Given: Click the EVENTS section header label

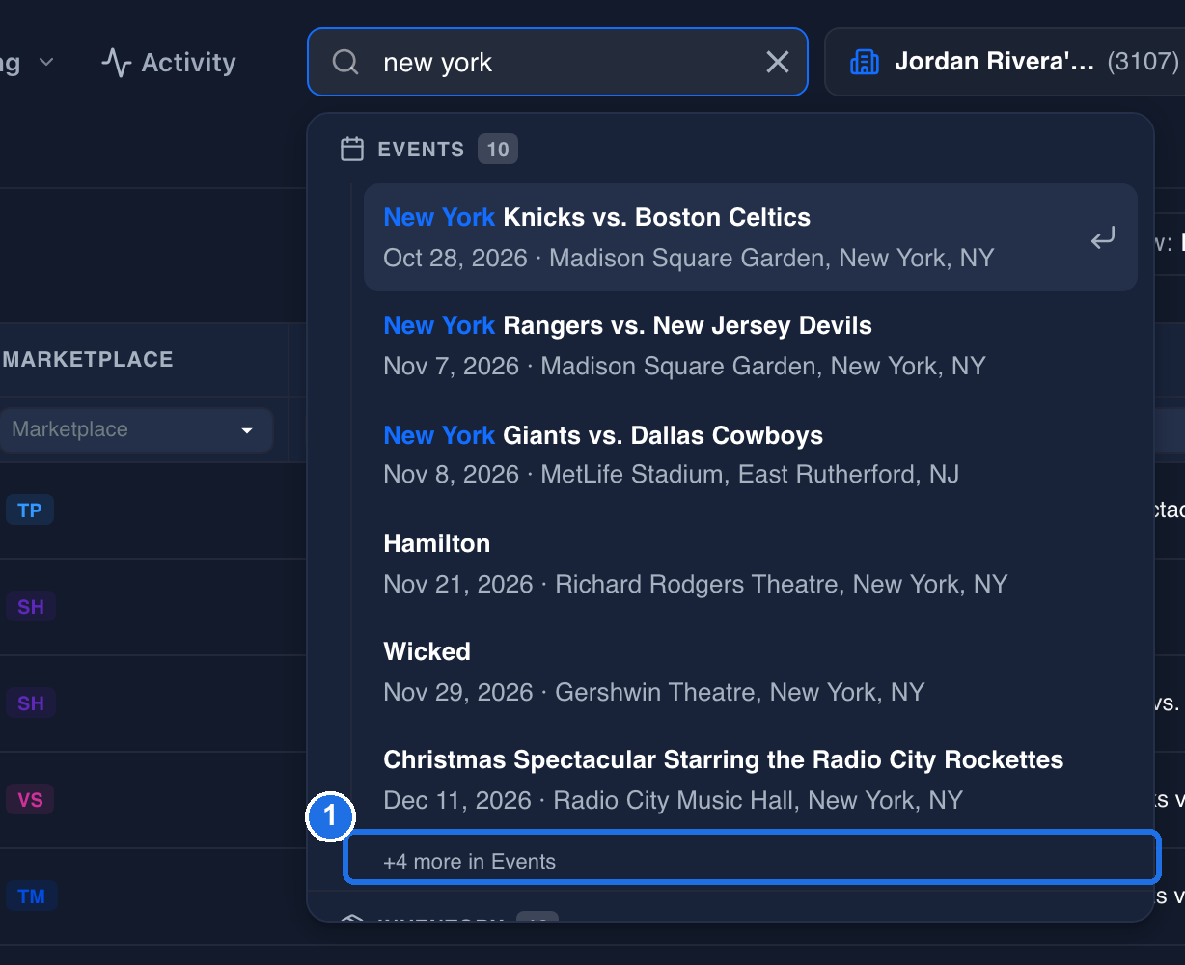Looking at the screenshot, I should 421,150.
